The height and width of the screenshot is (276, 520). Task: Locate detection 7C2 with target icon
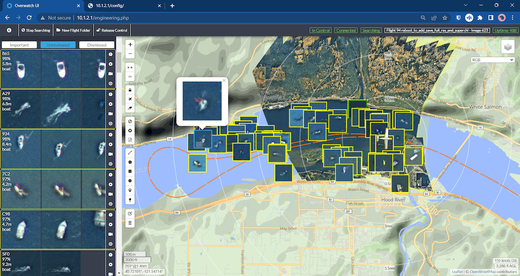point(110,204)
